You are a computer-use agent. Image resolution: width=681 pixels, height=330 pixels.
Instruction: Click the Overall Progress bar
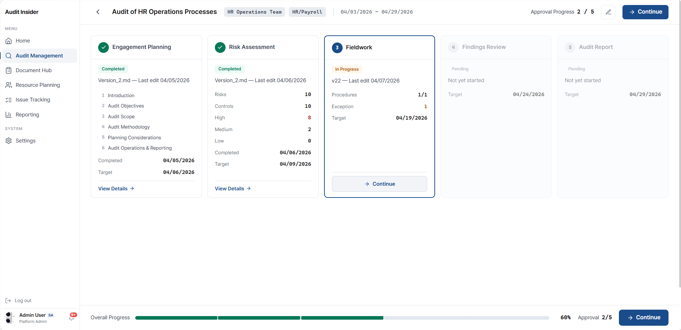342,317
